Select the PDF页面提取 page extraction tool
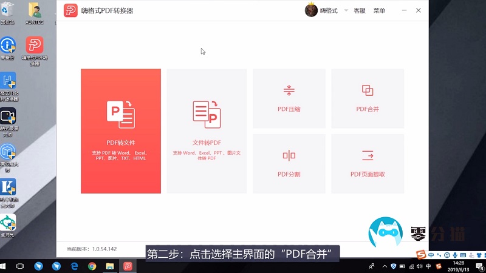Screen dimensions: 486x273 coord(368,163)
